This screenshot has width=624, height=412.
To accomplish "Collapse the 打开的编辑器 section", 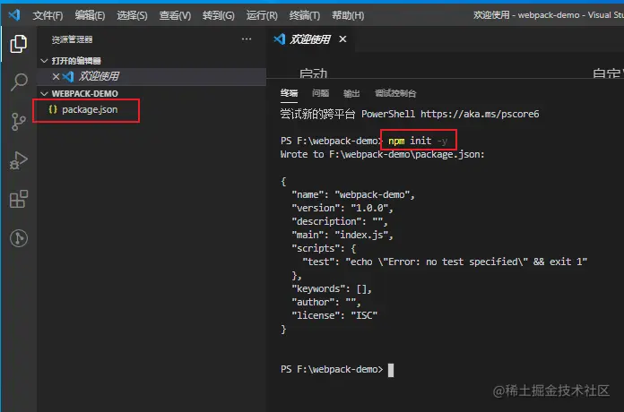I will pos(44,61).
